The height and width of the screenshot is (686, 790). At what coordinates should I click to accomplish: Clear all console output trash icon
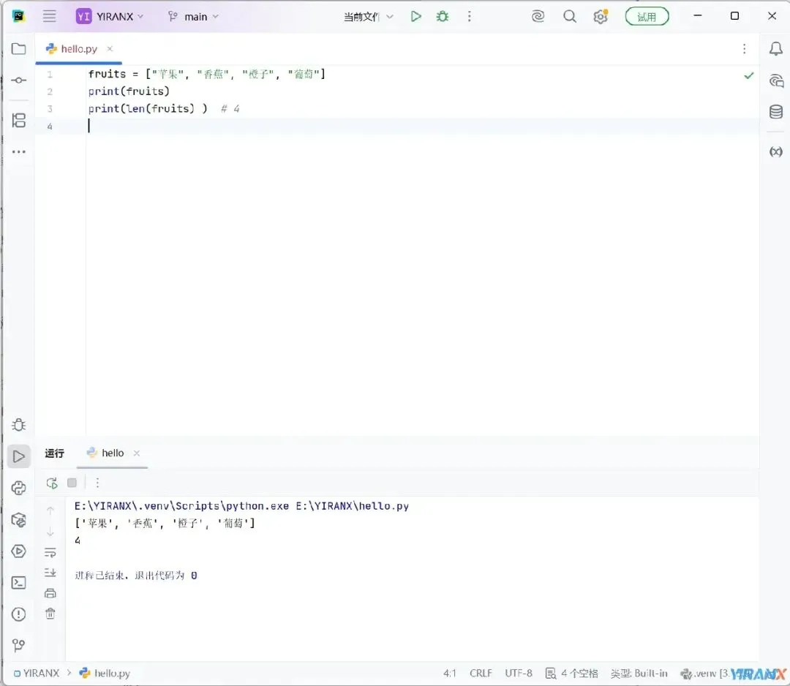point(50,613)
